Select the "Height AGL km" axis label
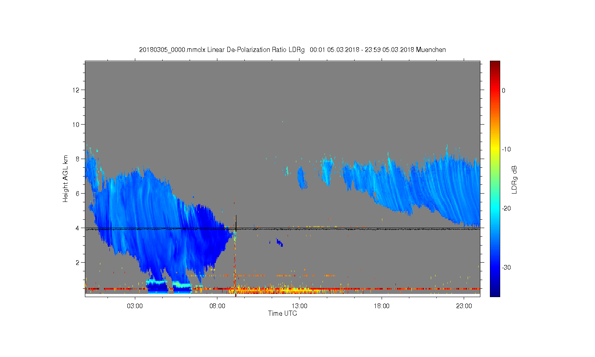This screenshot has width=595, height=357. tap(65, 178)
